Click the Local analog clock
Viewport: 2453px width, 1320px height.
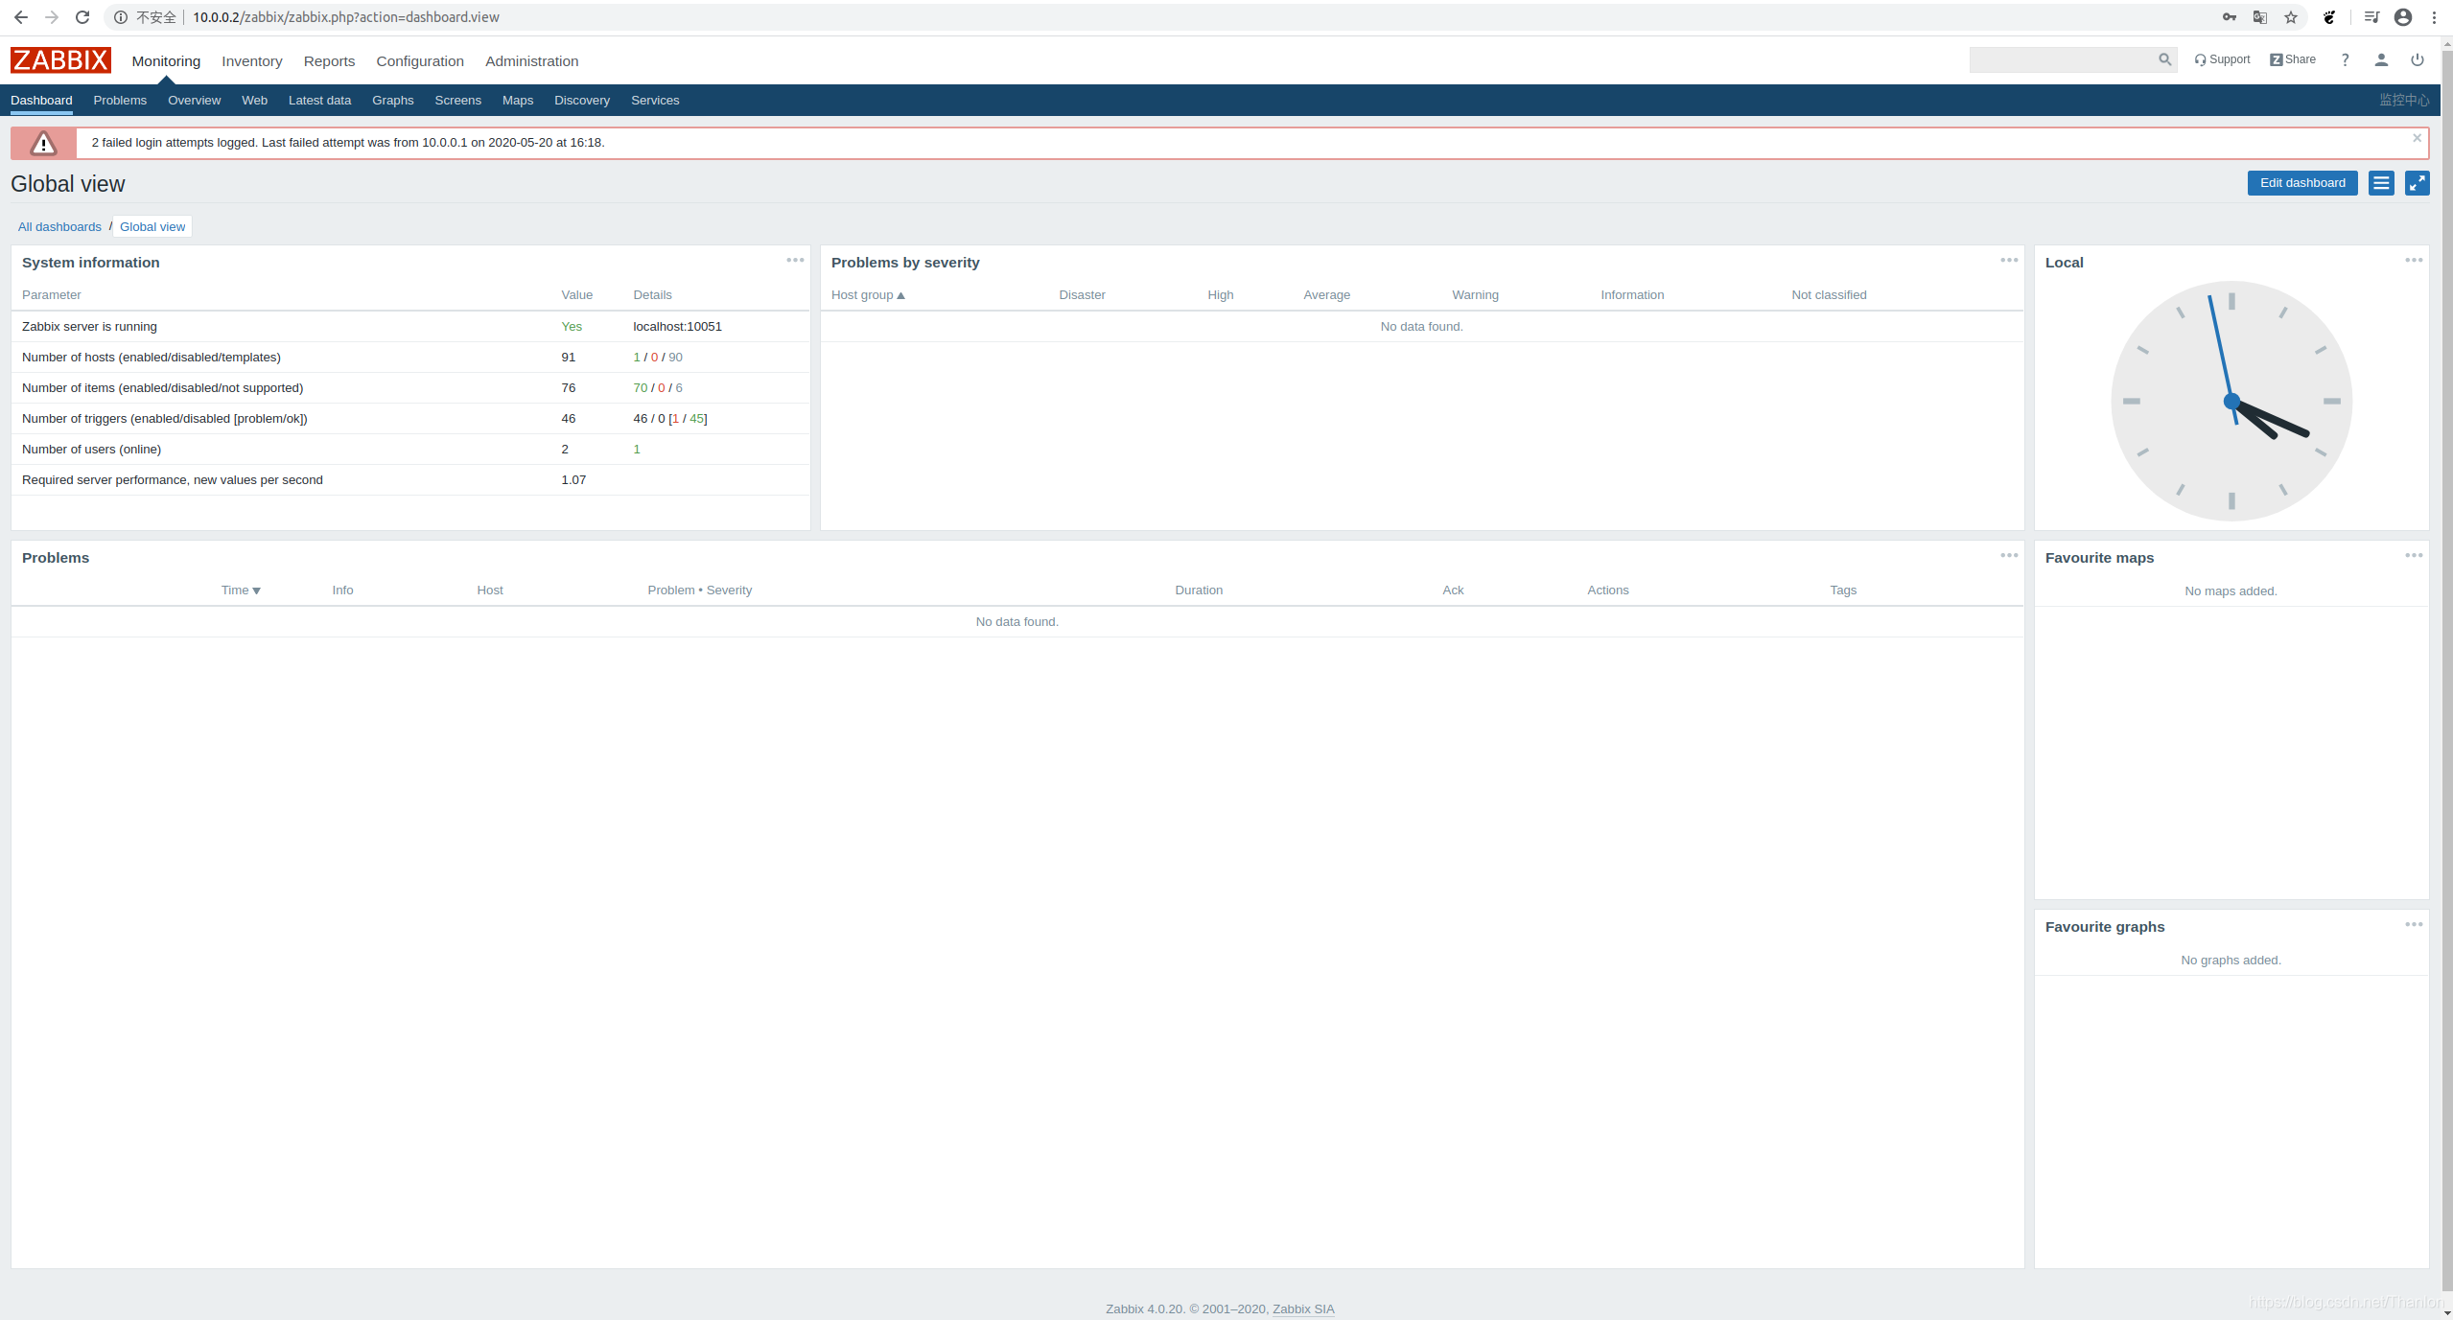[2231, 401]
